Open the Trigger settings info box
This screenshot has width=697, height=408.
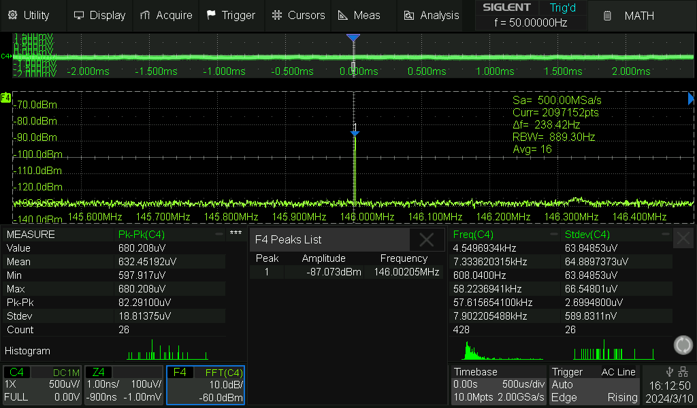pos(595,385)
